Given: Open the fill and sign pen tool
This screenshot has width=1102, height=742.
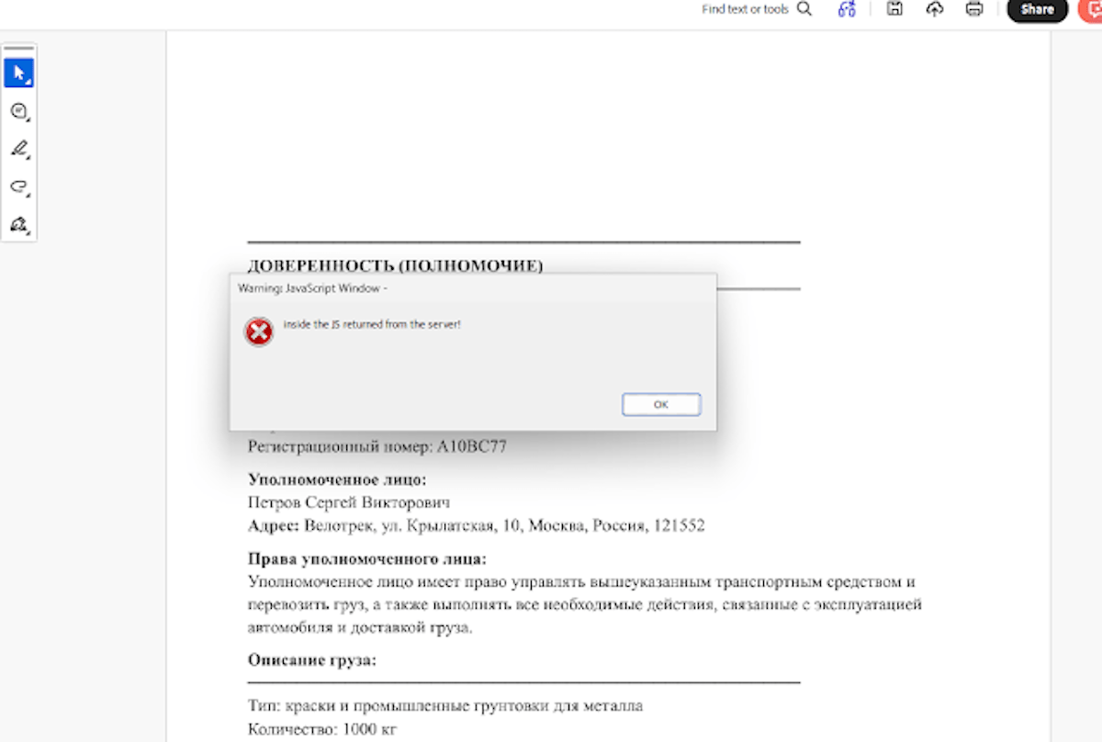Looking at the screenshot, I should click(x=18, y=224).
